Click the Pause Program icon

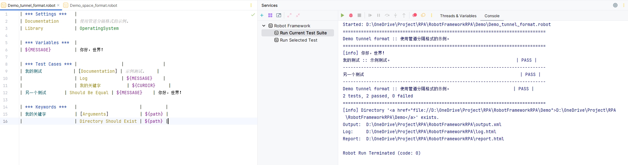coord(379,15)
